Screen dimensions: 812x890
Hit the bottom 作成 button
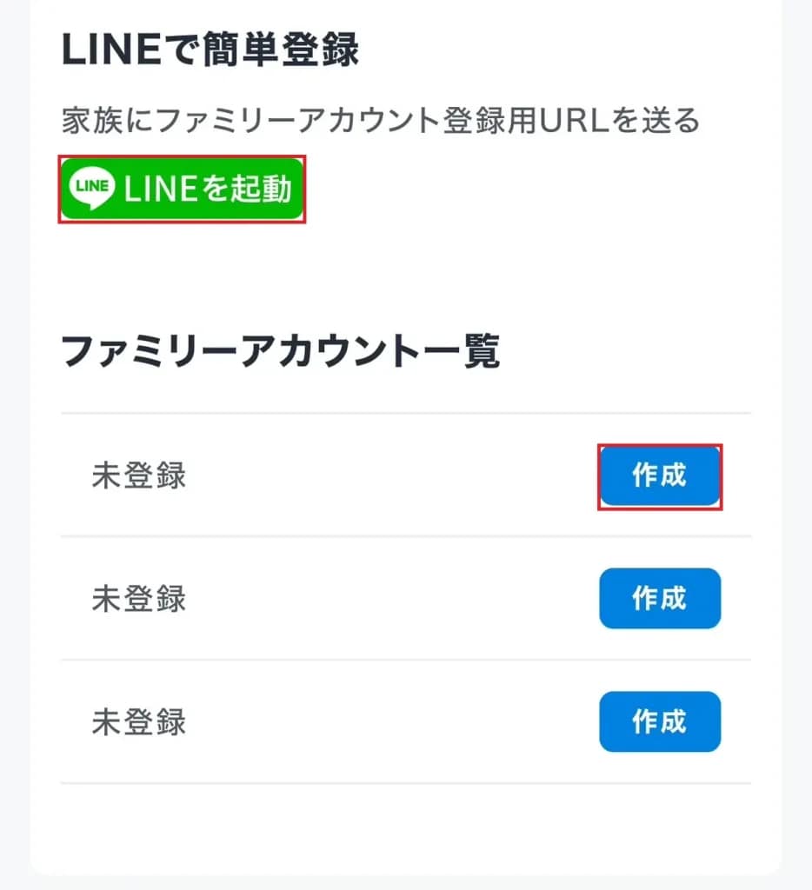tap(660, 721)
